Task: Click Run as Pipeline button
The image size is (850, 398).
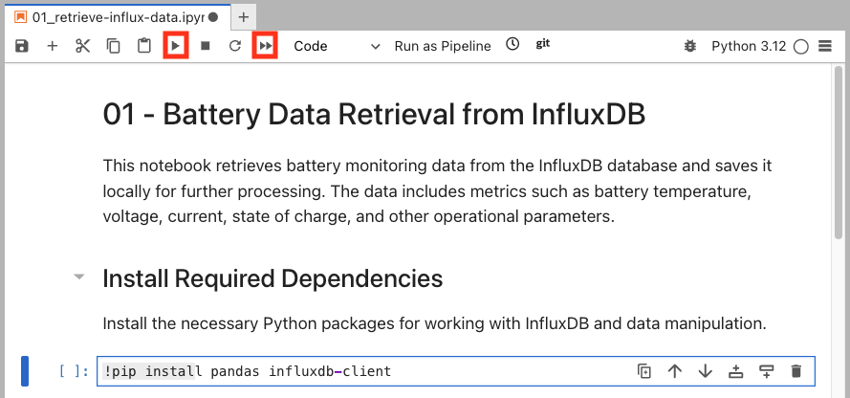Action: 442,46
